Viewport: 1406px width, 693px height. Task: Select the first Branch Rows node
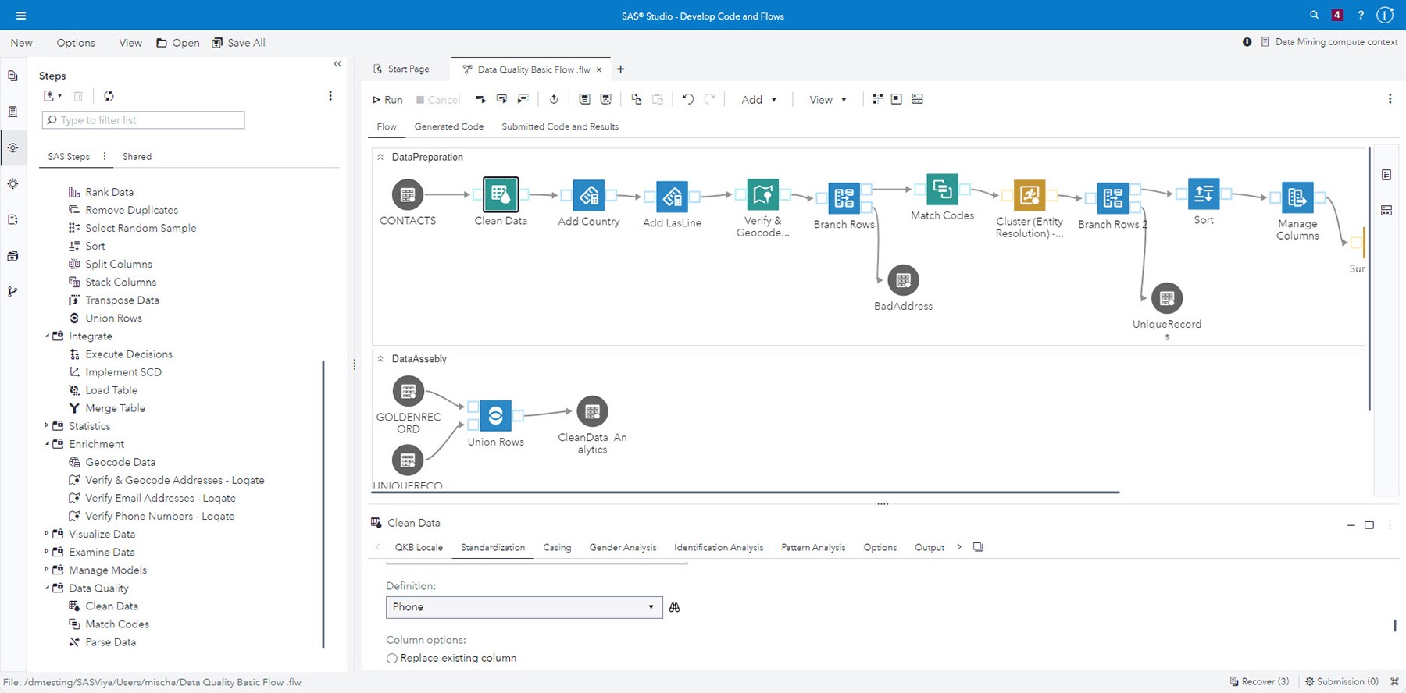tap(844, 198)
